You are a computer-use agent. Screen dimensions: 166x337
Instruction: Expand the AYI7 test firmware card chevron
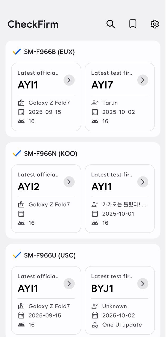(x=143, y=80)
